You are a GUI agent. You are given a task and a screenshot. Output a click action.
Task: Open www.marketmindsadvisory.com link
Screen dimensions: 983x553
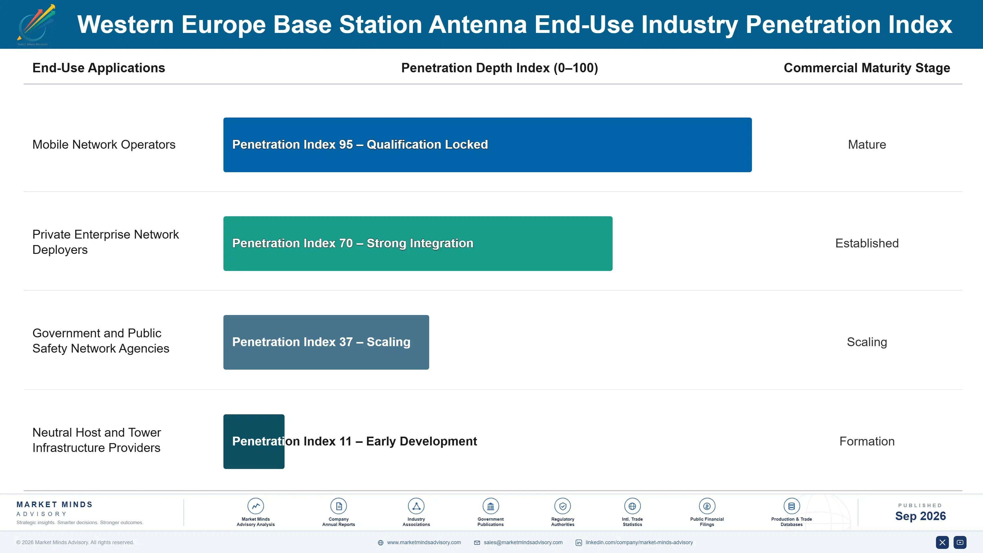point(424,542)
